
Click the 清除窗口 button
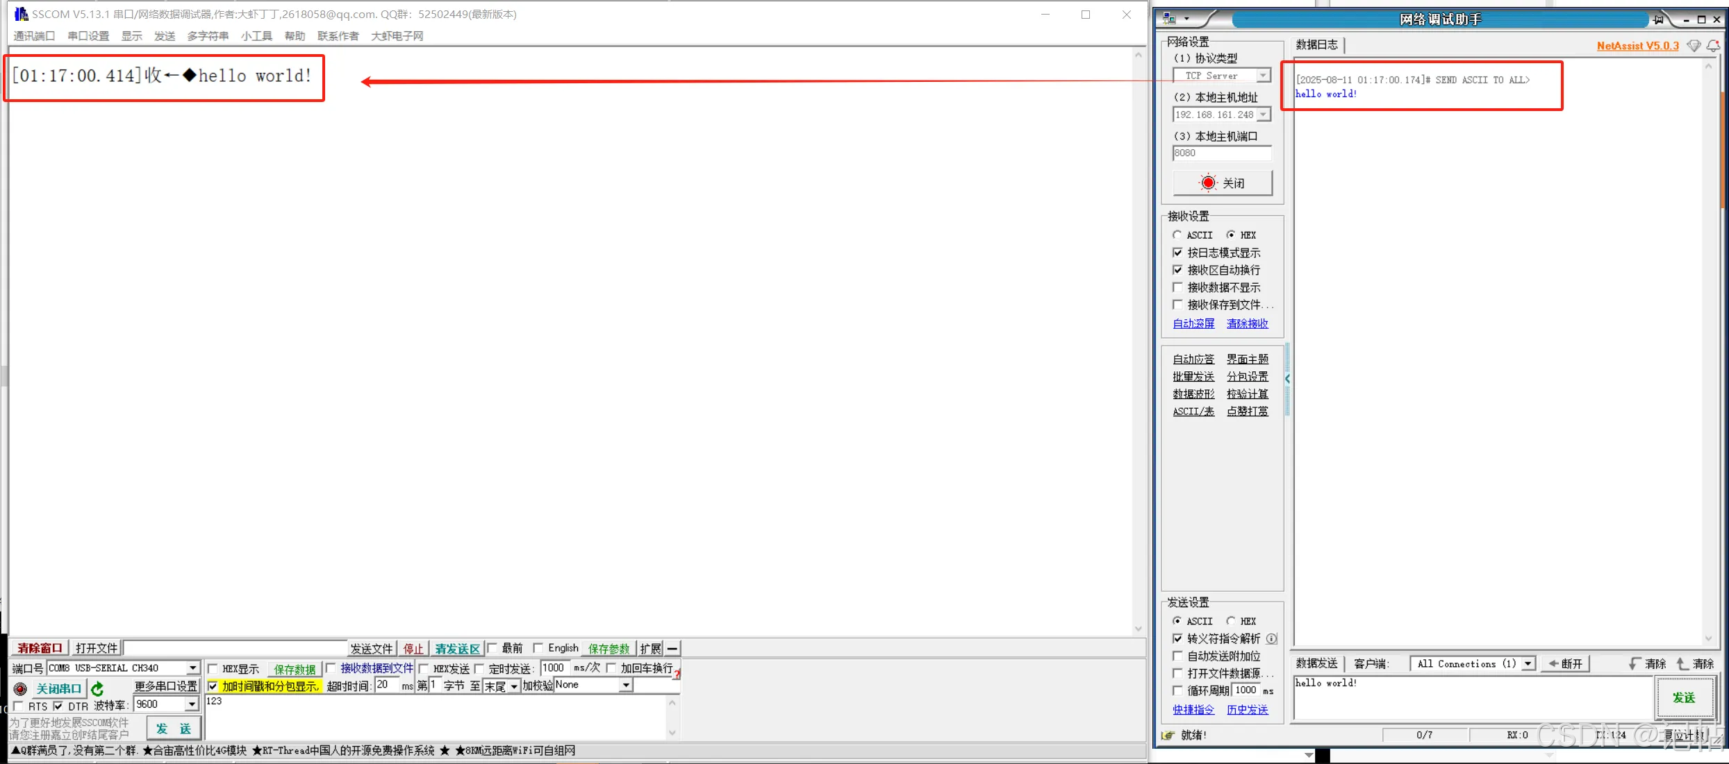(x=40, y=648)
